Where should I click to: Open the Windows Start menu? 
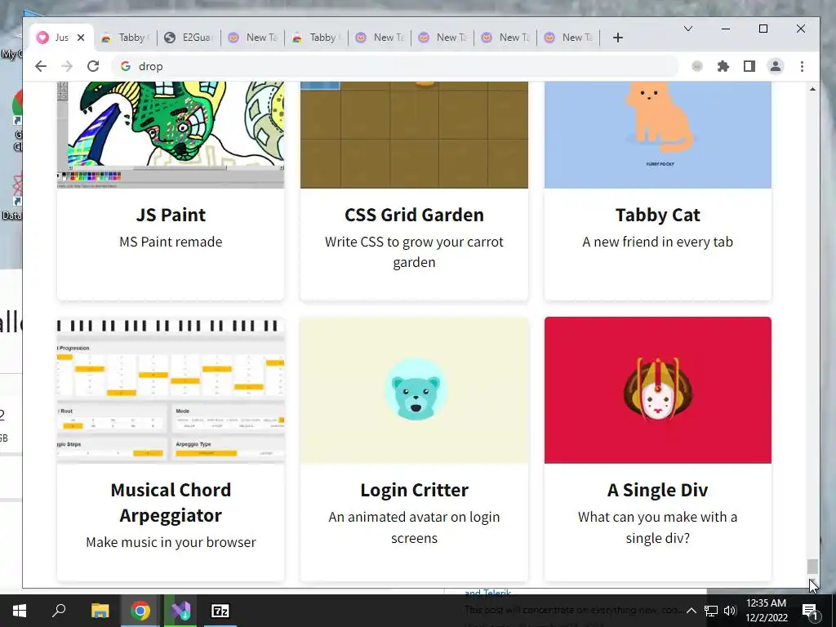(20, 611)
